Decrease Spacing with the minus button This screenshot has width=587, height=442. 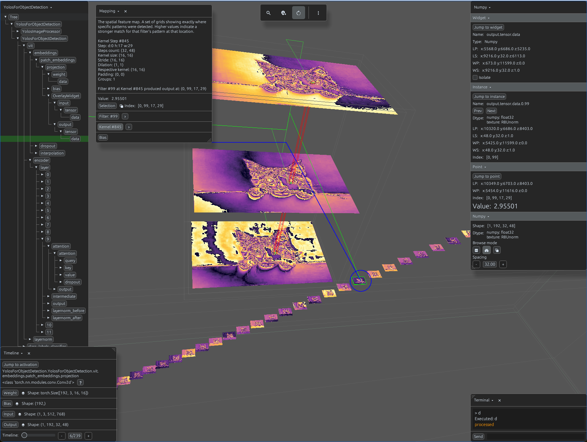pyautogui.click(x=476, y=264)
